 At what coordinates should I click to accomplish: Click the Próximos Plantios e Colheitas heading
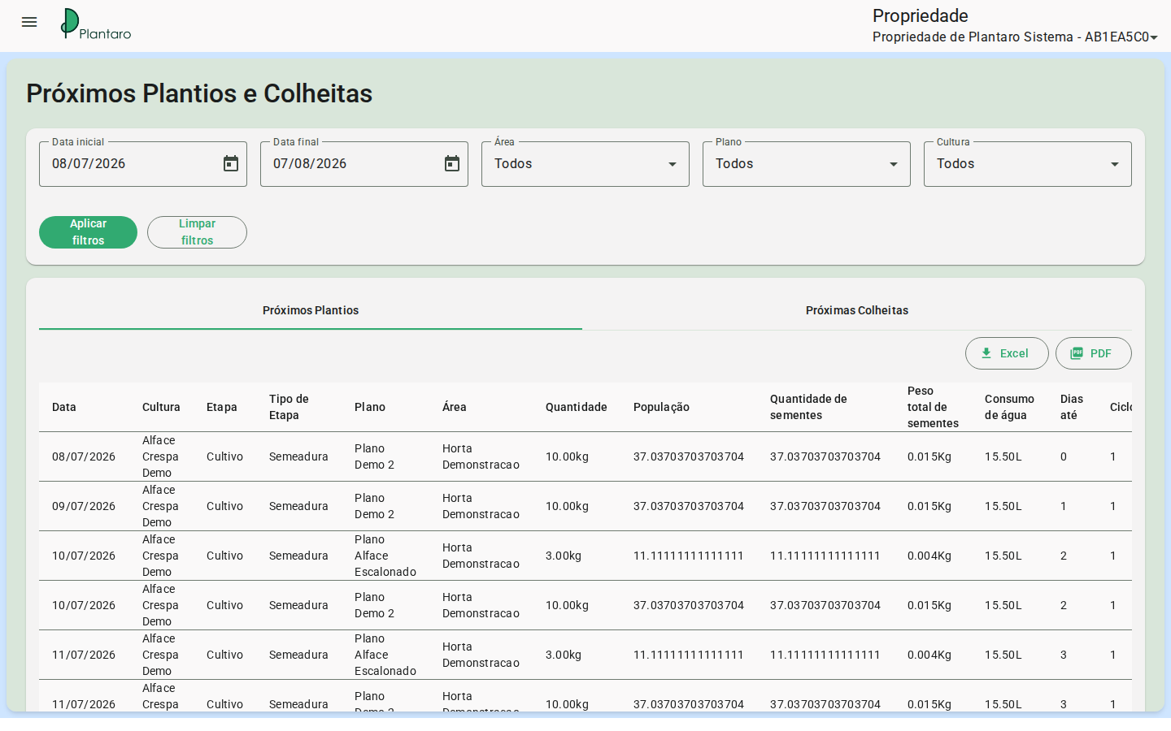[x=199, y=93]
